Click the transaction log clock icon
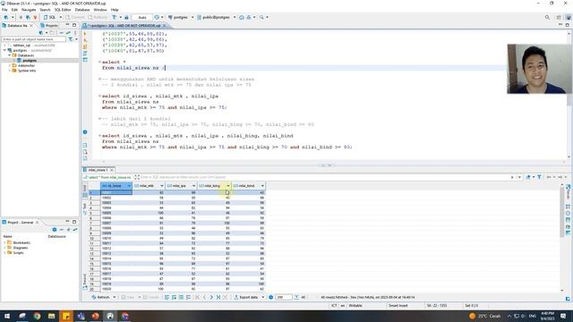Image resolution: width=573 pixels, height=322 pixels. [157, 17]
